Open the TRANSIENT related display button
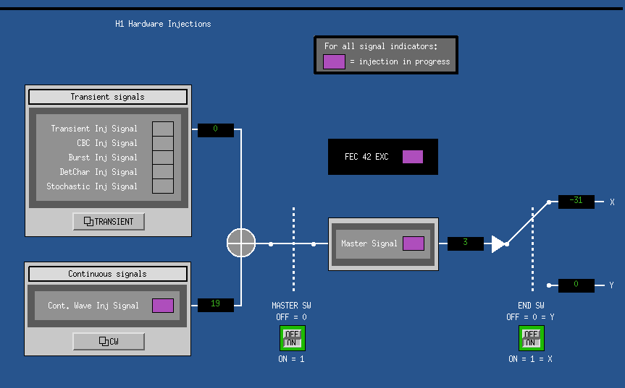 109,221
